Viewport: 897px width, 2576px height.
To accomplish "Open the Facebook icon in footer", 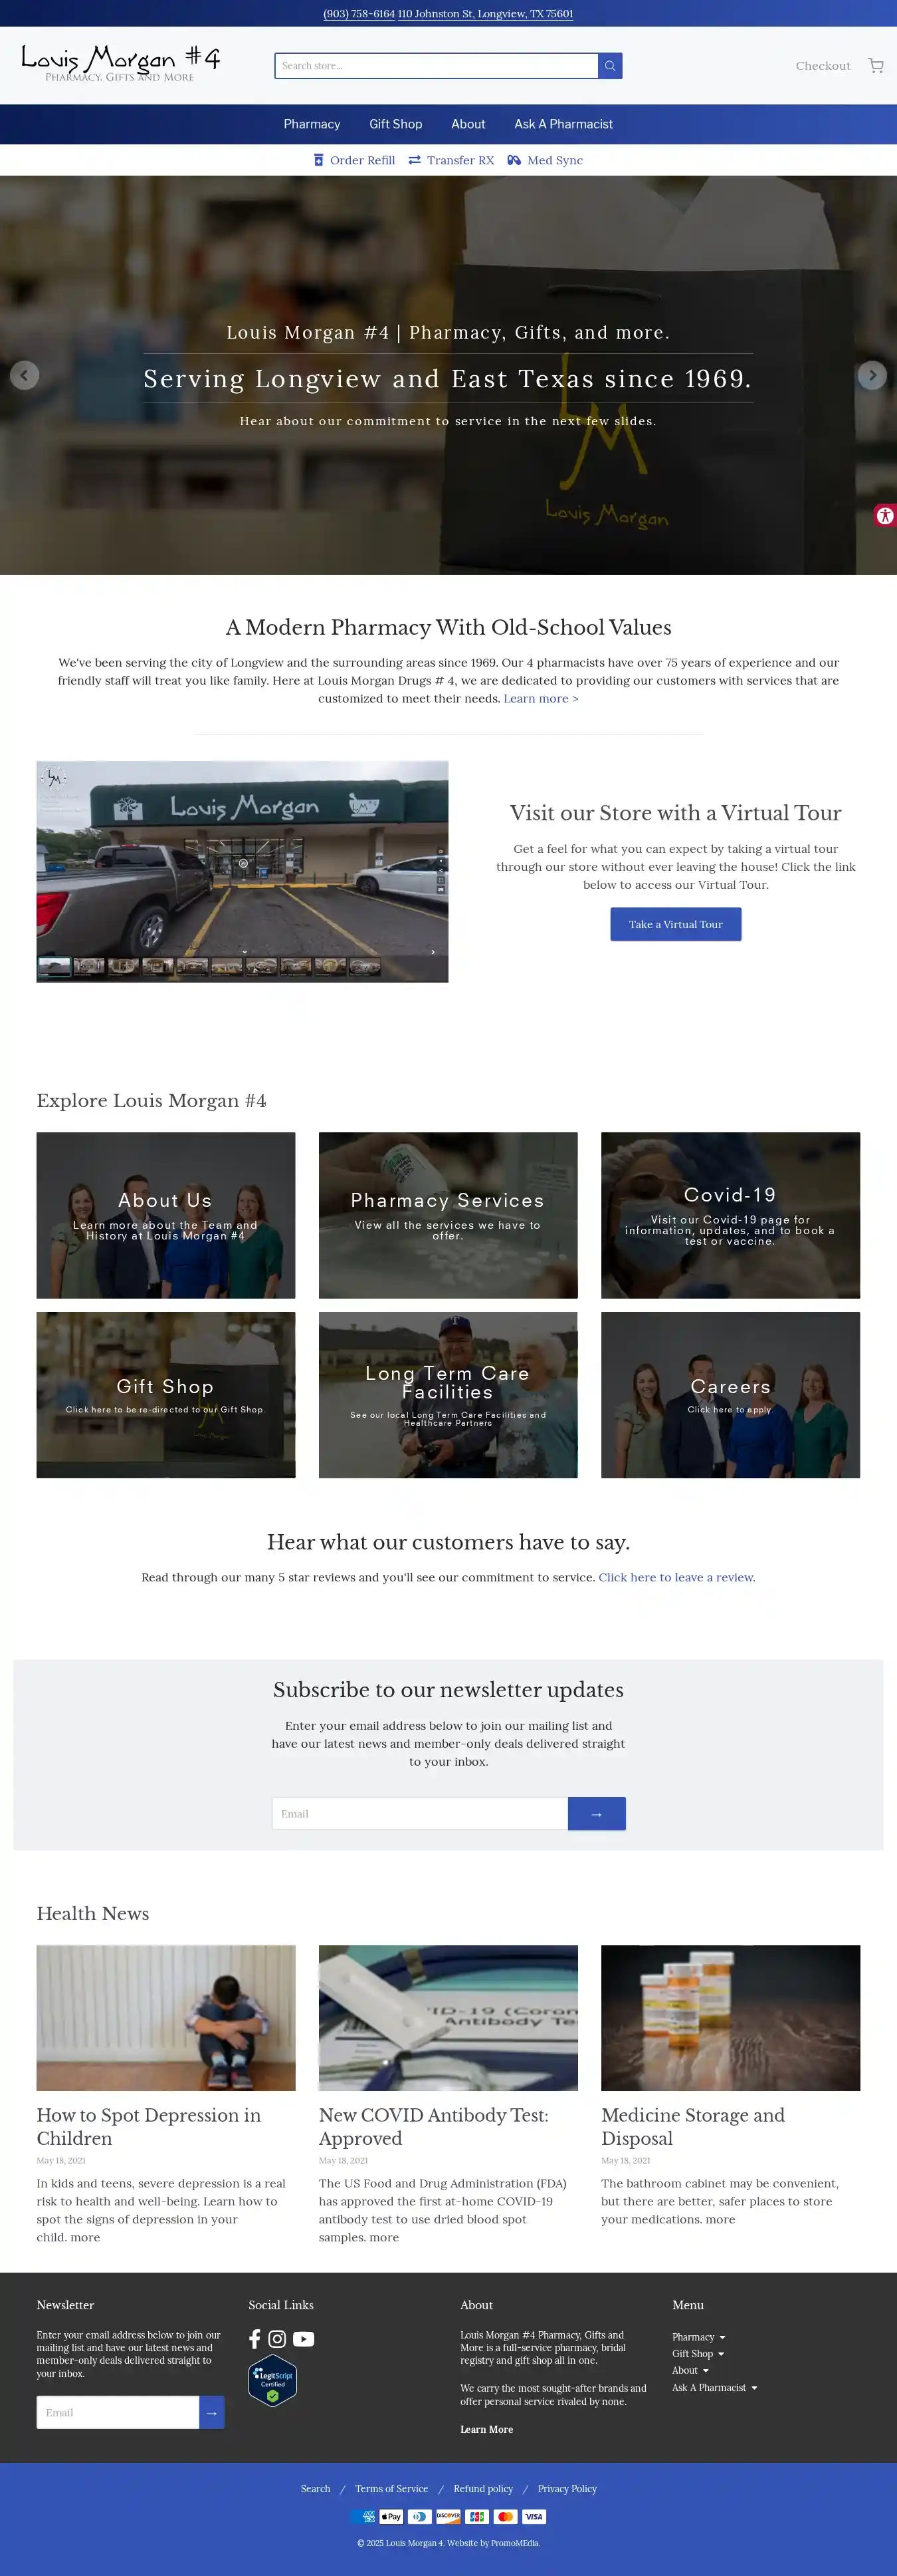I will 254,2339.
